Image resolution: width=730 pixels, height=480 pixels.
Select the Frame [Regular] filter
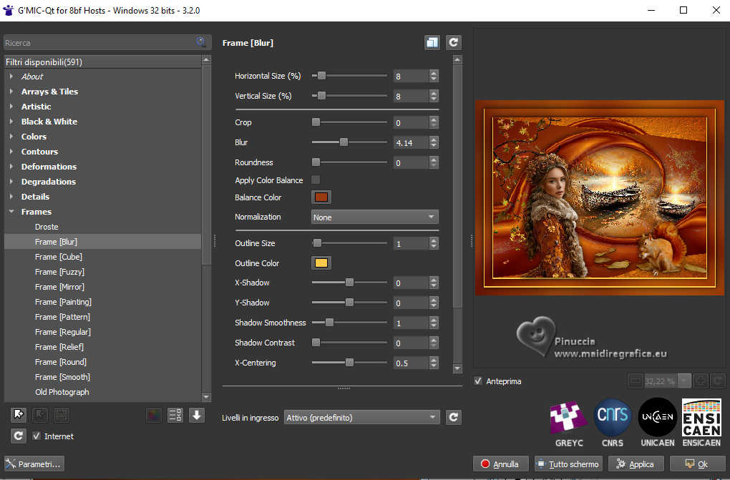tap(63, 332)
